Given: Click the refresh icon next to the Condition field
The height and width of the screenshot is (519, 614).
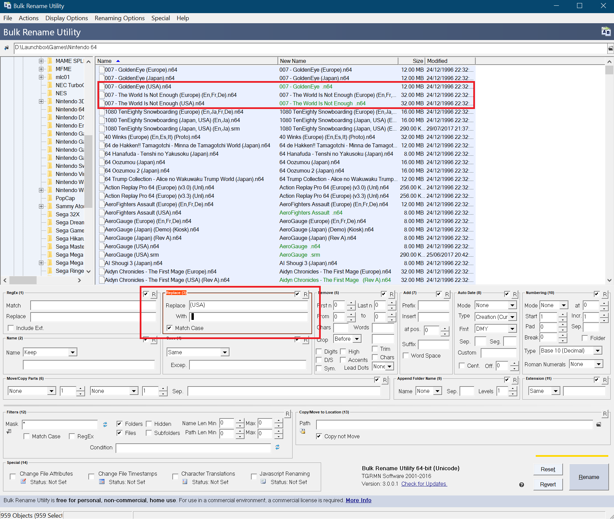Looking at the screenshot, I should coord(277,447).
